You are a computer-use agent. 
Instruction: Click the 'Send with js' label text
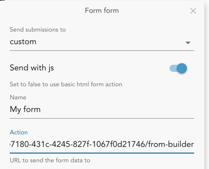click(x=32, y=68)
